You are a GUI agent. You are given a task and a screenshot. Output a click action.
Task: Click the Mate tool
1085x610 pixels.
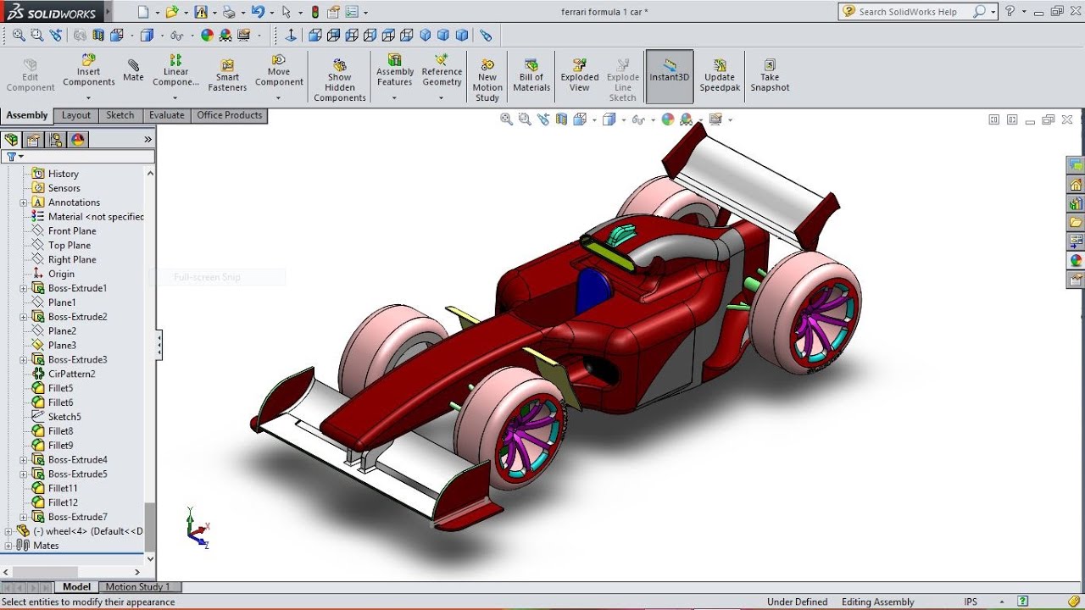133,70
